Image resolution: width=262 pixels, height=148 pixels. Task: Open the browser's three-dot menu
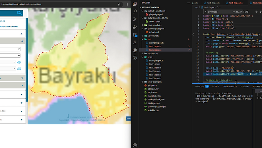click(127, 5)
